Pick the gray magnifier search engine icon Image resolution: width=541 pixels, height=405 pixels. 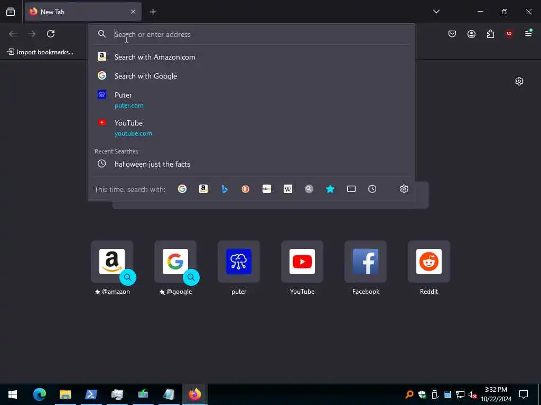[x=309, y=189]
